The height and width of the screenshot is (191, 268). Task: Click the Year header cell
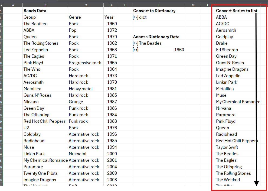tap(111, 17)
